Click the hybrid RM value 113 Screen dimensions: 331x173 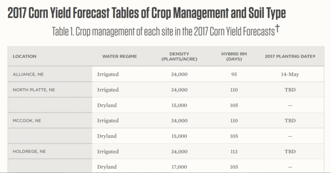234,151
